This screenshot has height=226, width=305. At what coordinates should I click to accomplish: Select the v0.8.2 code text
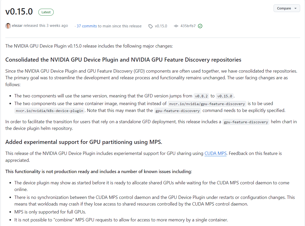(x=201, y=96)
